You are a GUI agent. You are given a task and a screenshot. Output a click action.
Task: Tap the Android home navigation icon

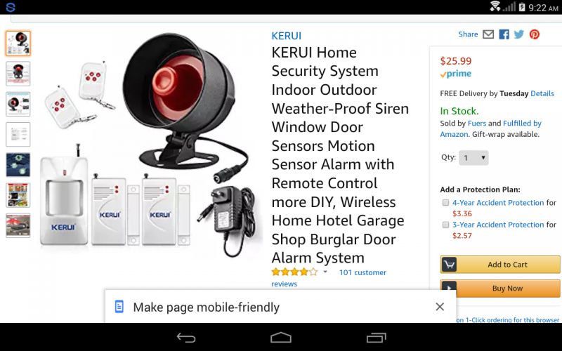280,338
